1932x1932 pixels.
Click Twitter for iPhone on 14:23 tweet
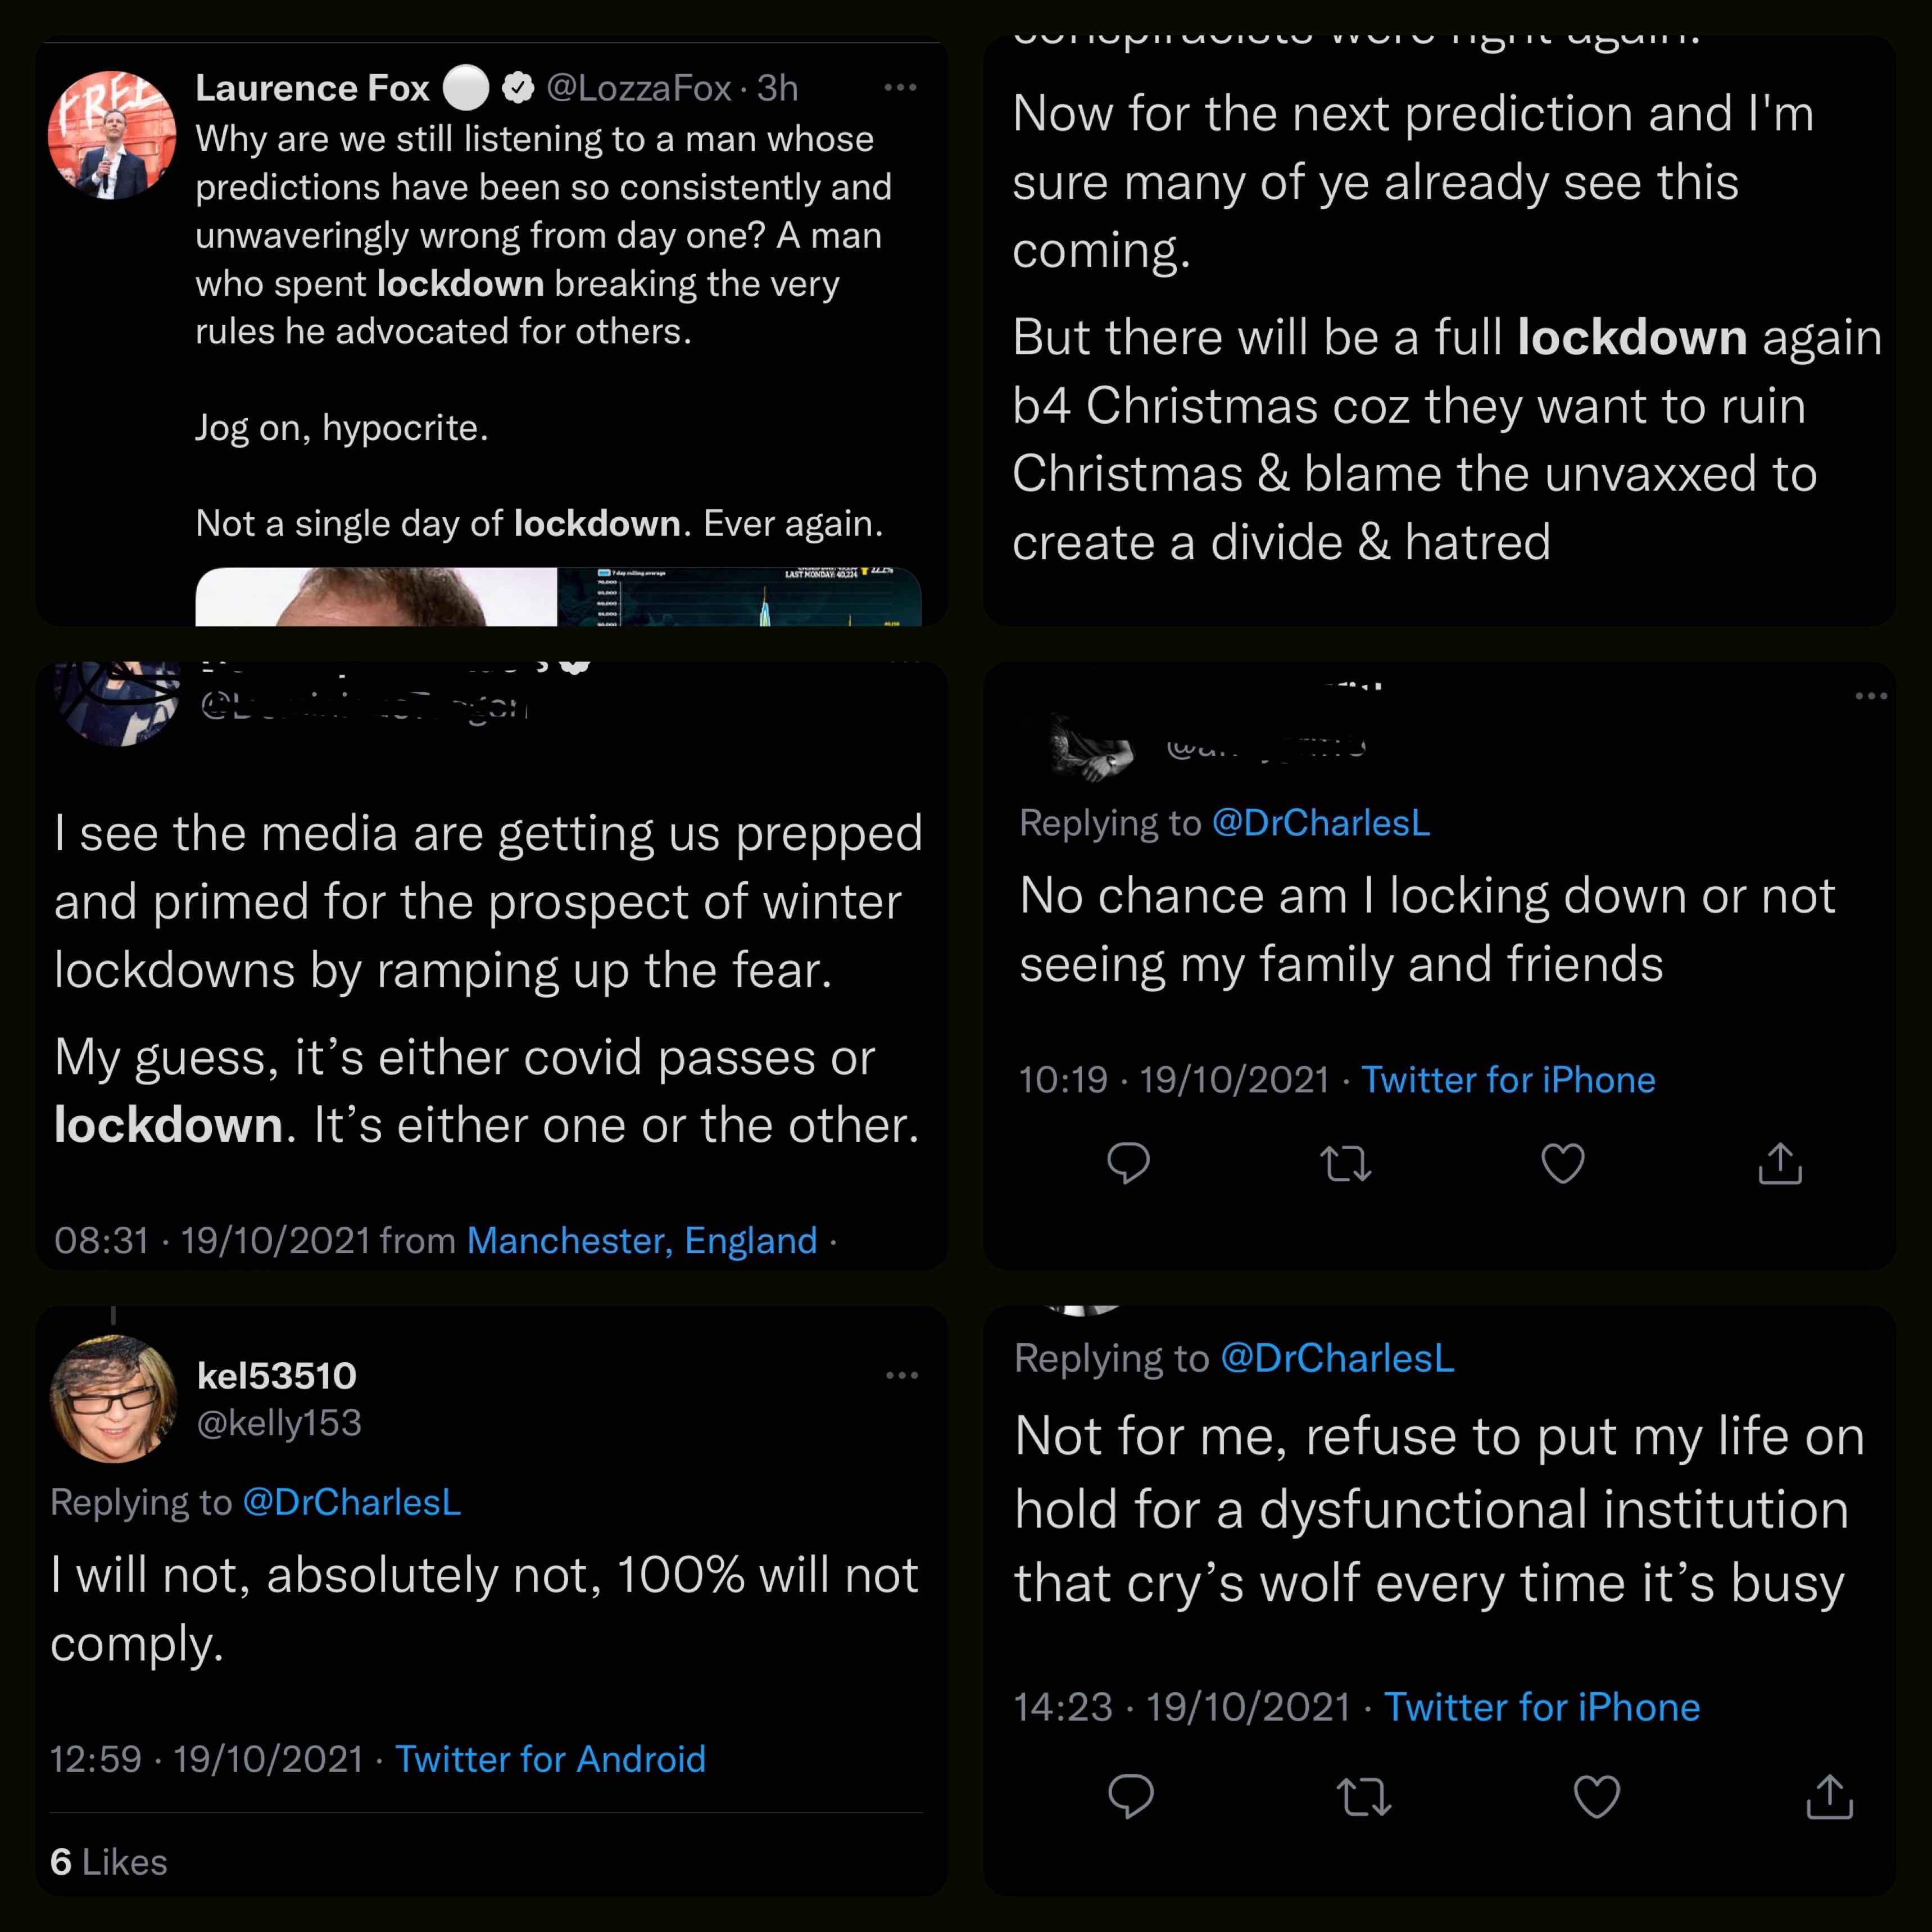(x=1541, y=1707)
